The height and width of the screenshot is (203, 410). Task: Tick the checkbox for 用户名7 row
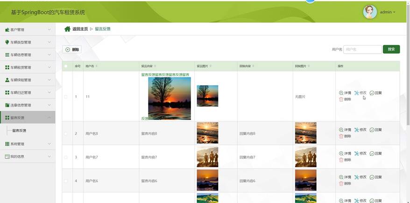(x=66, y=157)
